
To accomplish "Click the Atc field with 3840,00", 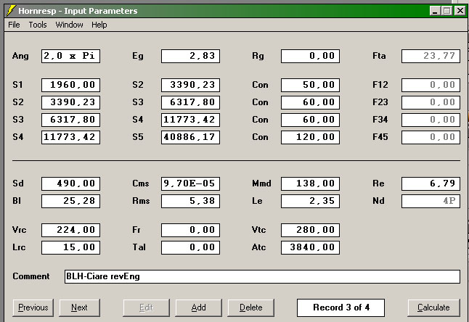I will click(310, 247).
